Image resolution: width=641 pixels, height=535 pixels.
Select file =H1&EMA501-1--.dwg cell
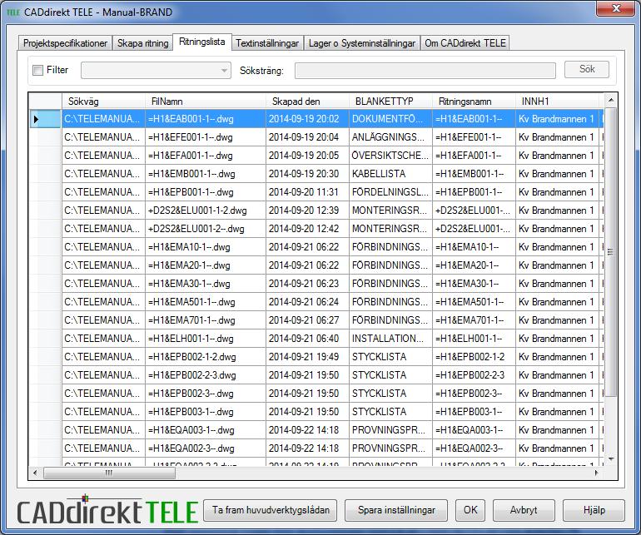coord(206,302)
